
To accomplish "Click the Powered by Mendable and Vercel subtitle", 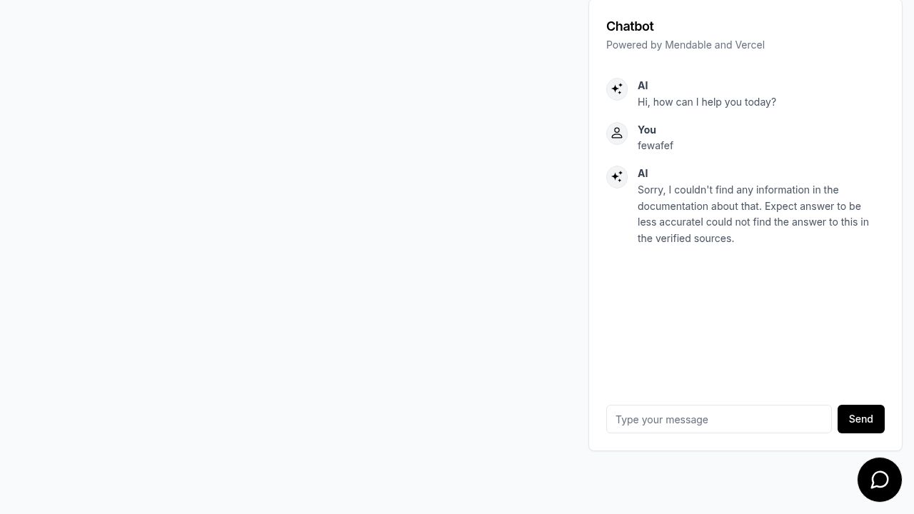I will coord(685,45).
